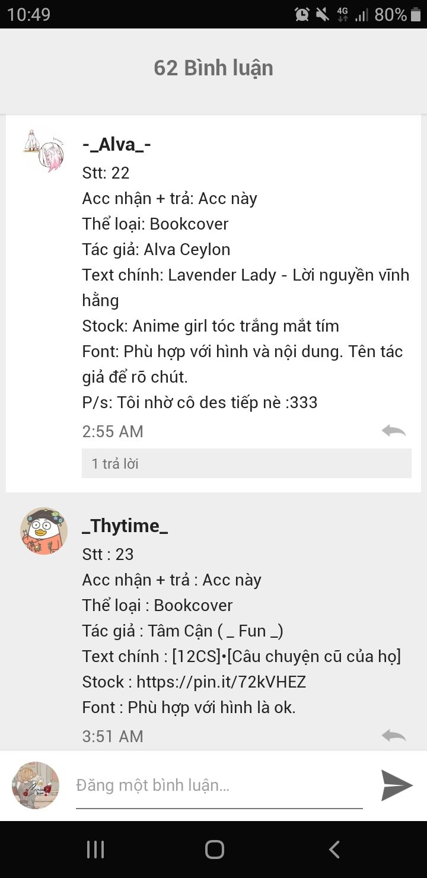The width and height of the screenshot is (427, 878).
Task: Focus the "Đăng một bình luận" field
Action: [219, 786]
